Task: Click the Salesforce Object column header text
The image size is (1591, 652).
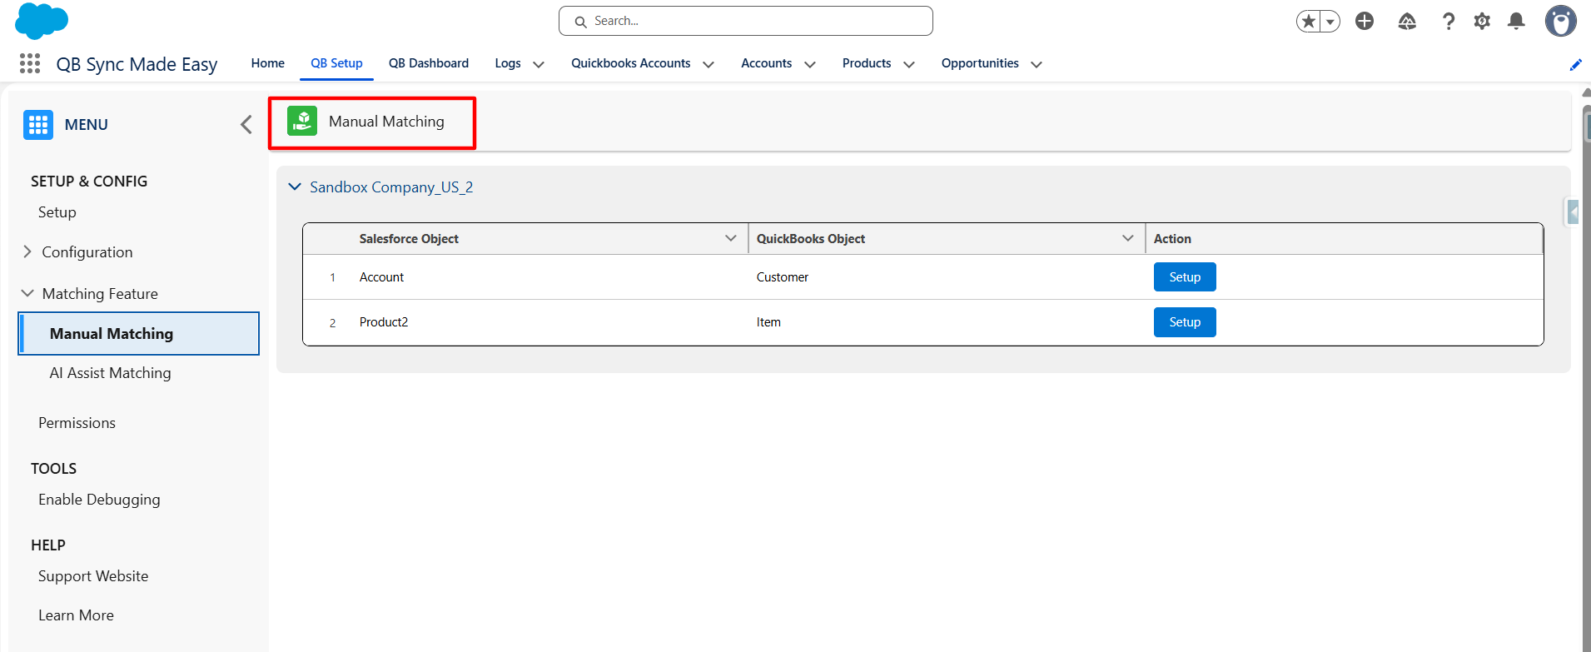Action: [409, 238]
